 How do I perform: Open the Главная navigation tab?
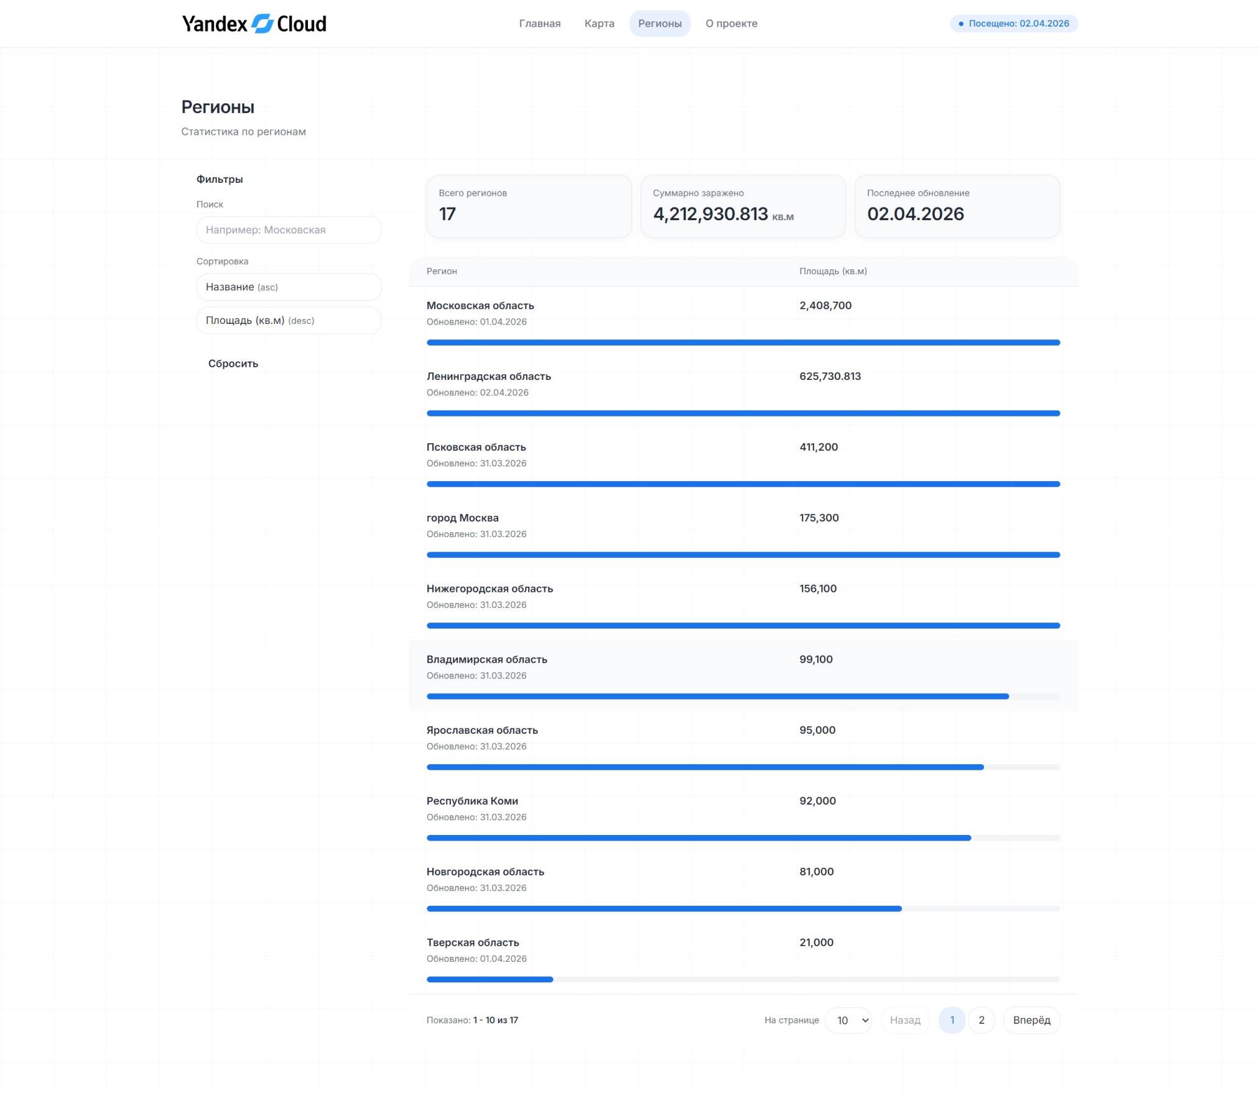coord(539,24)
